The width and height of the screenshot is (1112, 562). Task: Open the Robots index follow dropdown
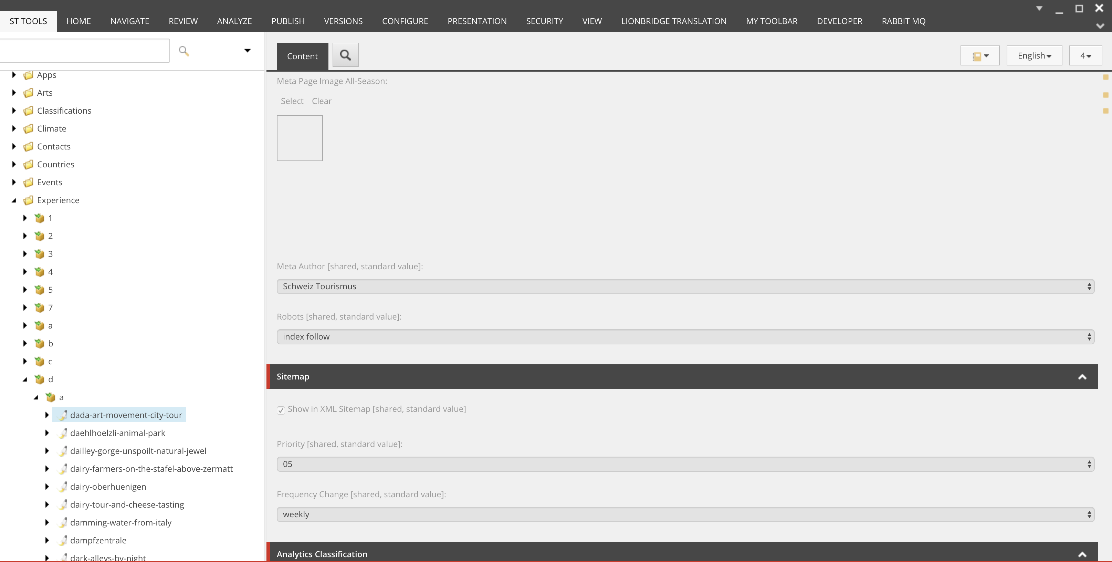(x=685, y=337)
